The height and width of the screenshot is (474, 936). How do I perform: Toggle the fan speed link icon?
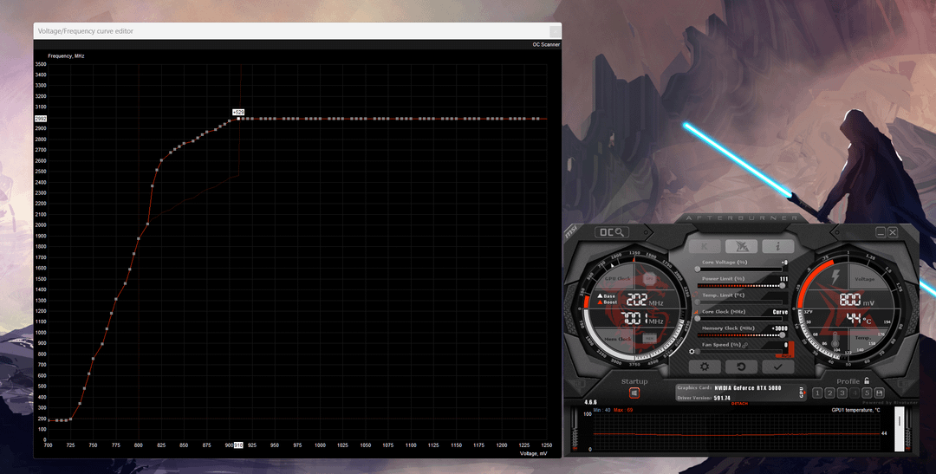(x=745, y=345)
